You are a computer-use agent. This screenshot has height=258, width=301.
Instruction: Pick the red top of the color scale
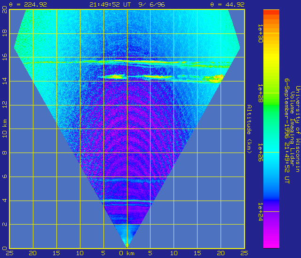[271, 12]
